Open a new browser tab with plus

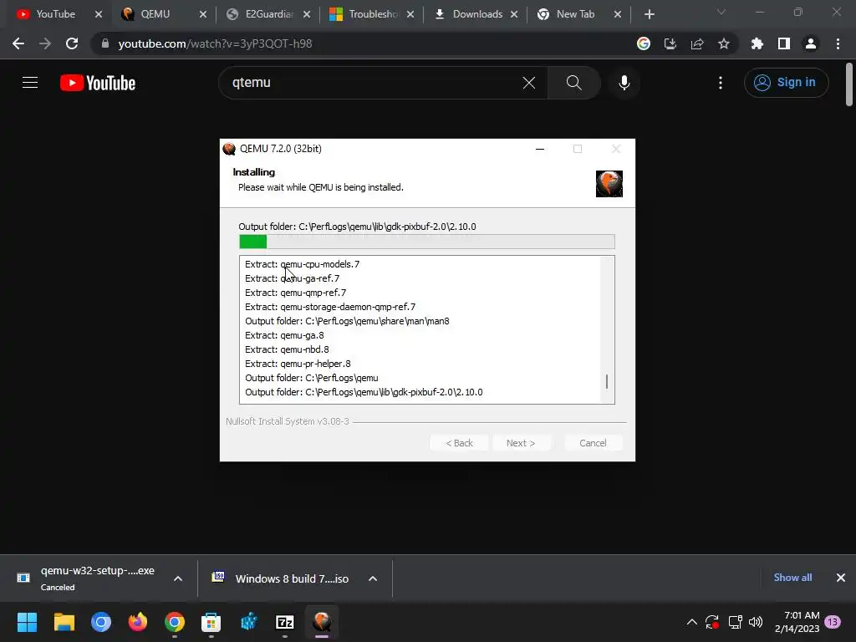point(649,14)
